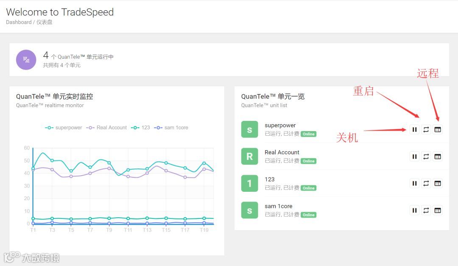Open remote window for Real Account
This screenshot has width=458, height=266.
point(438,157)
